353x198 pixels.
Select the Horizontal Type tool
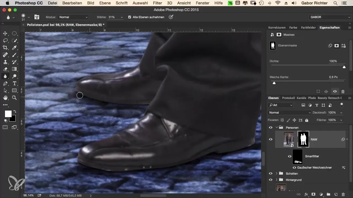point(14,83)
